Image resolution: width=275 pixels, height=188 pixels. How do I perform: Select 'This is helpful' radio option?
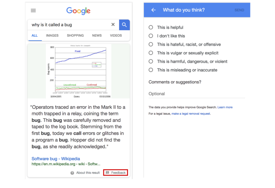click(x=151, y=27)
